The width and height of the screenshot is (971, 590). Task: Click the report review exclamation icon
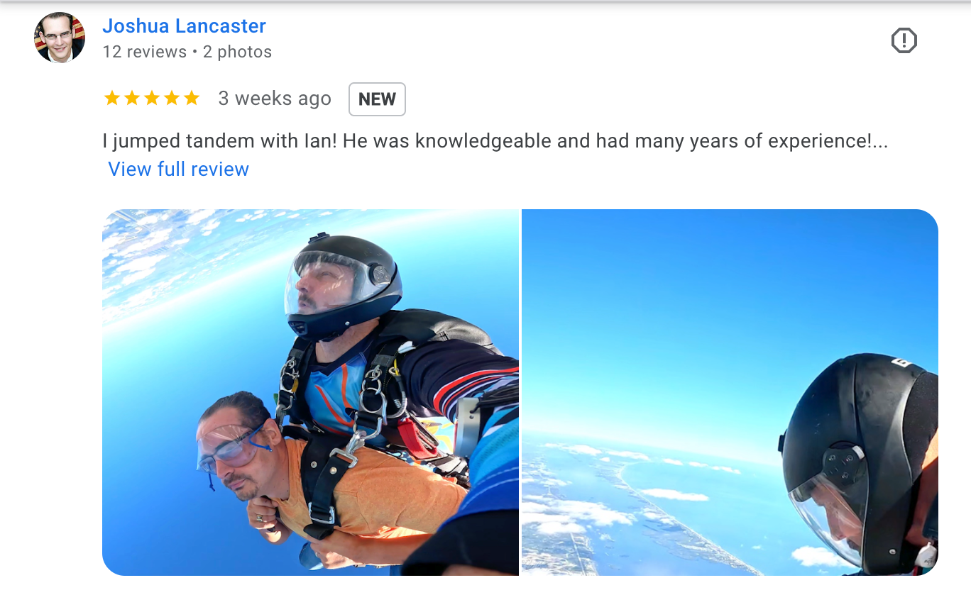(904, 40)
